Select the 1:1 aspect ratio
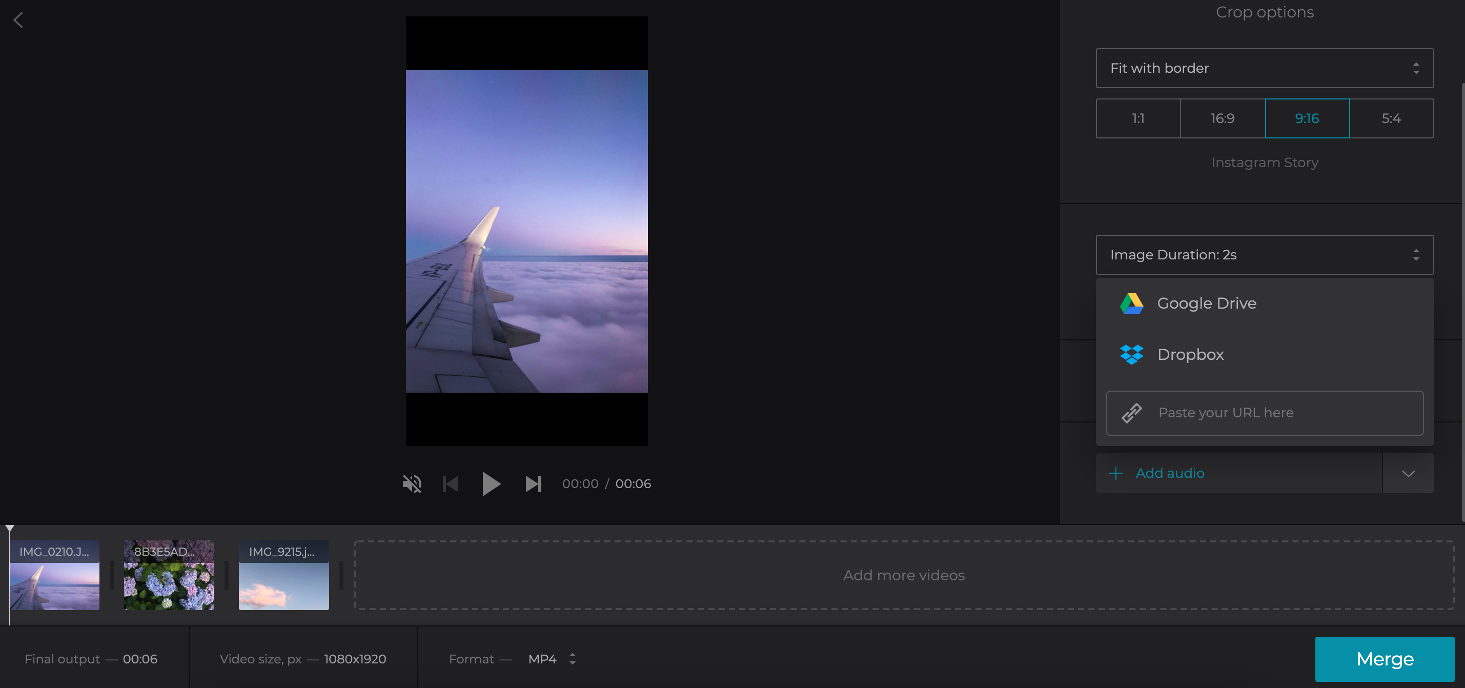 (x=1138, y=118)
